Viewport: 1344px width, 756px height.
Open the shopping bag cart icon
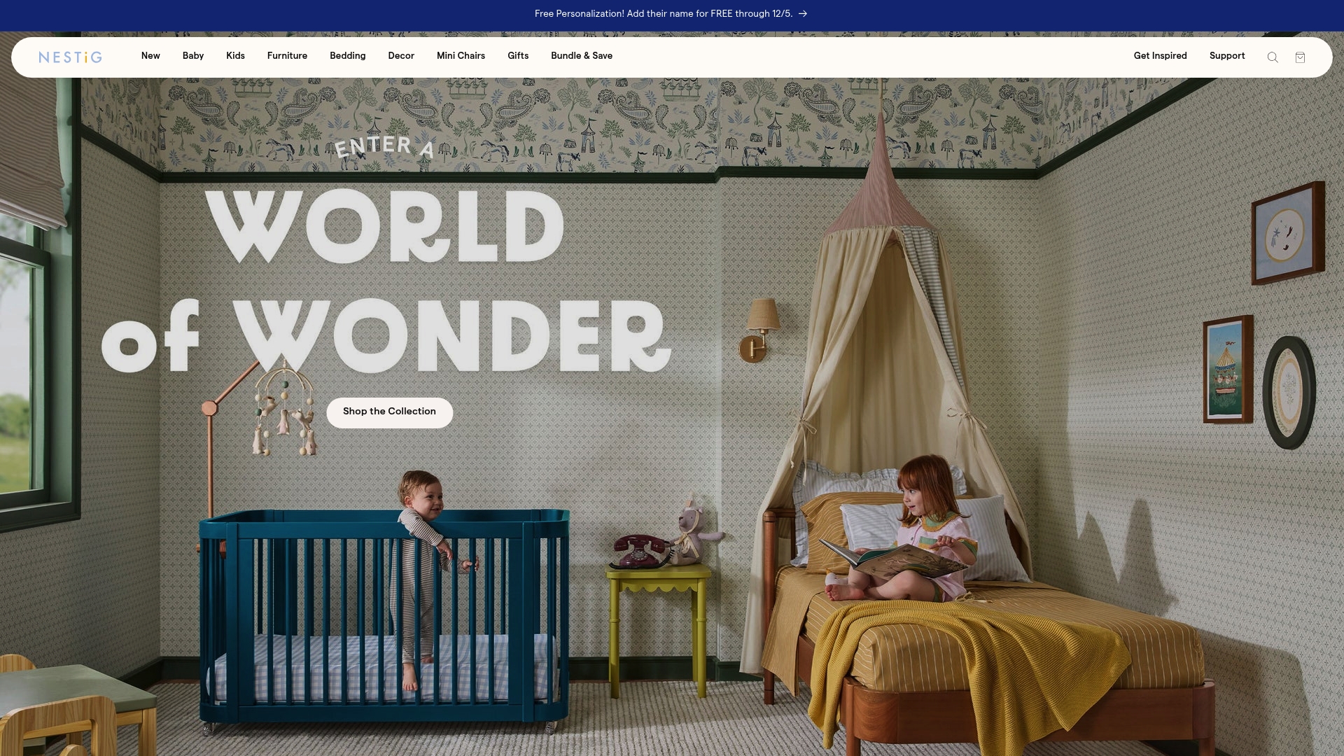pos(1301,57)
